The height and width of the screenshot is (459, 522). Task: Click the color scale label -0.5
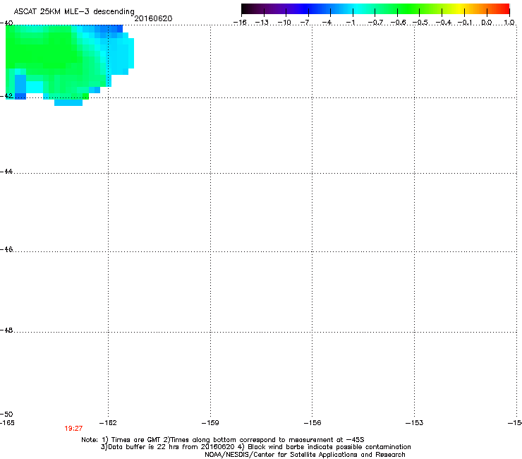(x=420, y=23)
